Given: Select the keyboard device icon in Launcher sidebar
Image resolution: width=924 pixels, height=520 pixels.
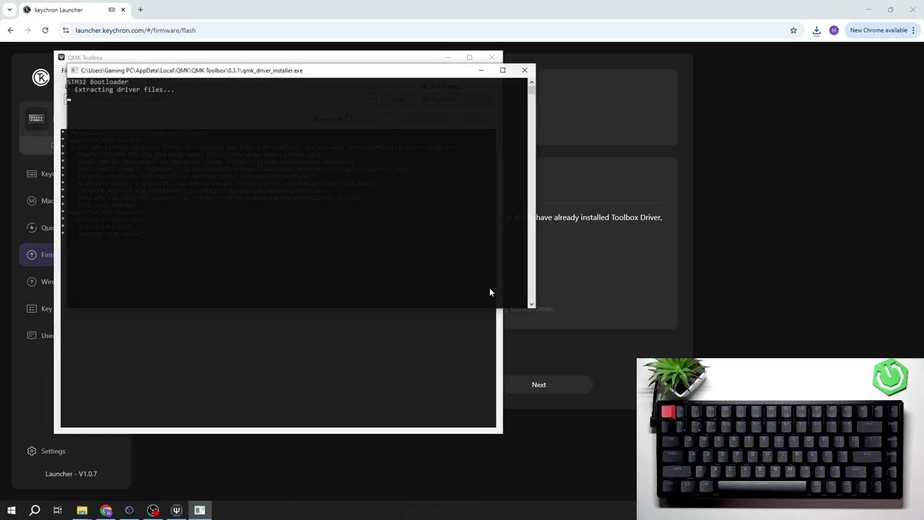Looking at the screenshot, I should 36,118.
